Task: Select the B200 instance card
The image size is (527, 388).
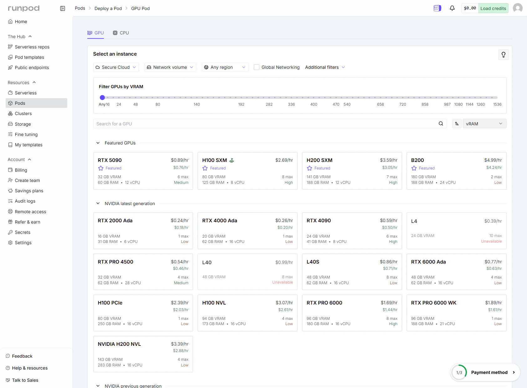Action: (x=457, y=171)
